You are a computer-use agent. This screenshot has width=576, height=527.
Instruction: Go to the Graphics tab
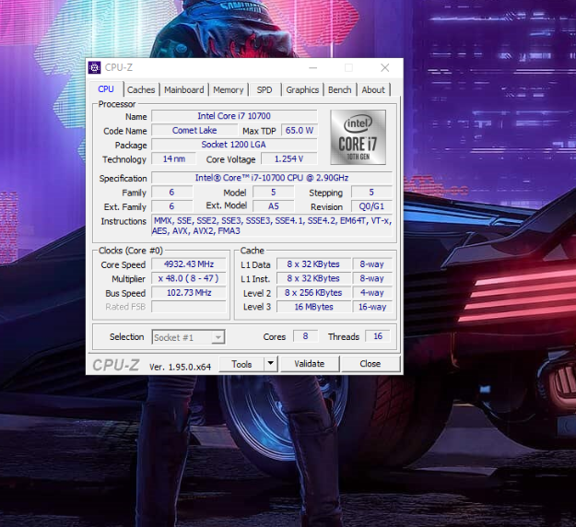coord(302,90)
